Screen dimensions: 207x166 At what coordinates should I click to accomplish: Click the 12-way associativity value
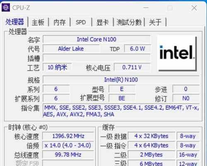[188, 163]
